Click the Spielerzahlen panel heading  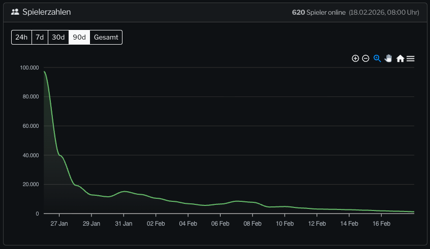47,12
